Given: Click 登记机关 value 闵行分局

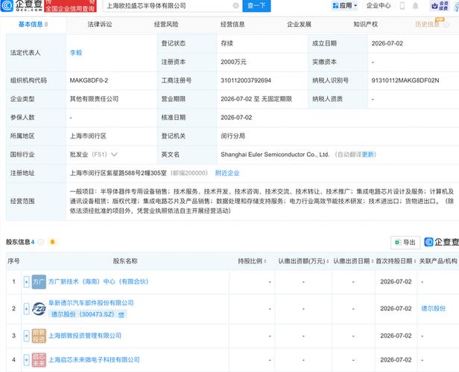Looking at the screenshot, I should tap(232, 136).
